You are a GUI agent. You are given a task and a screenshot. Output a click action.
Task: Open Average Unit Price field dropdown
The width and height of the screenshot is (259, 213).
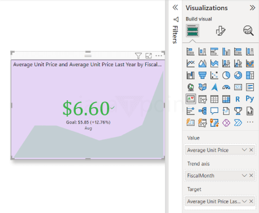(244, 150)
